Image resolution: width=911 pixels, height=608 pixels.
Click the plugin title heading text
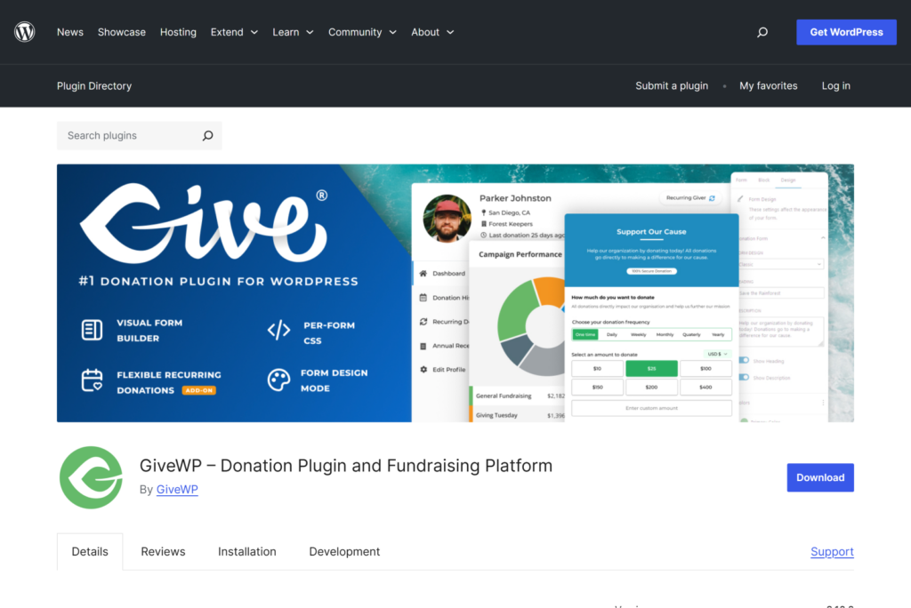(x=346, y=465)
